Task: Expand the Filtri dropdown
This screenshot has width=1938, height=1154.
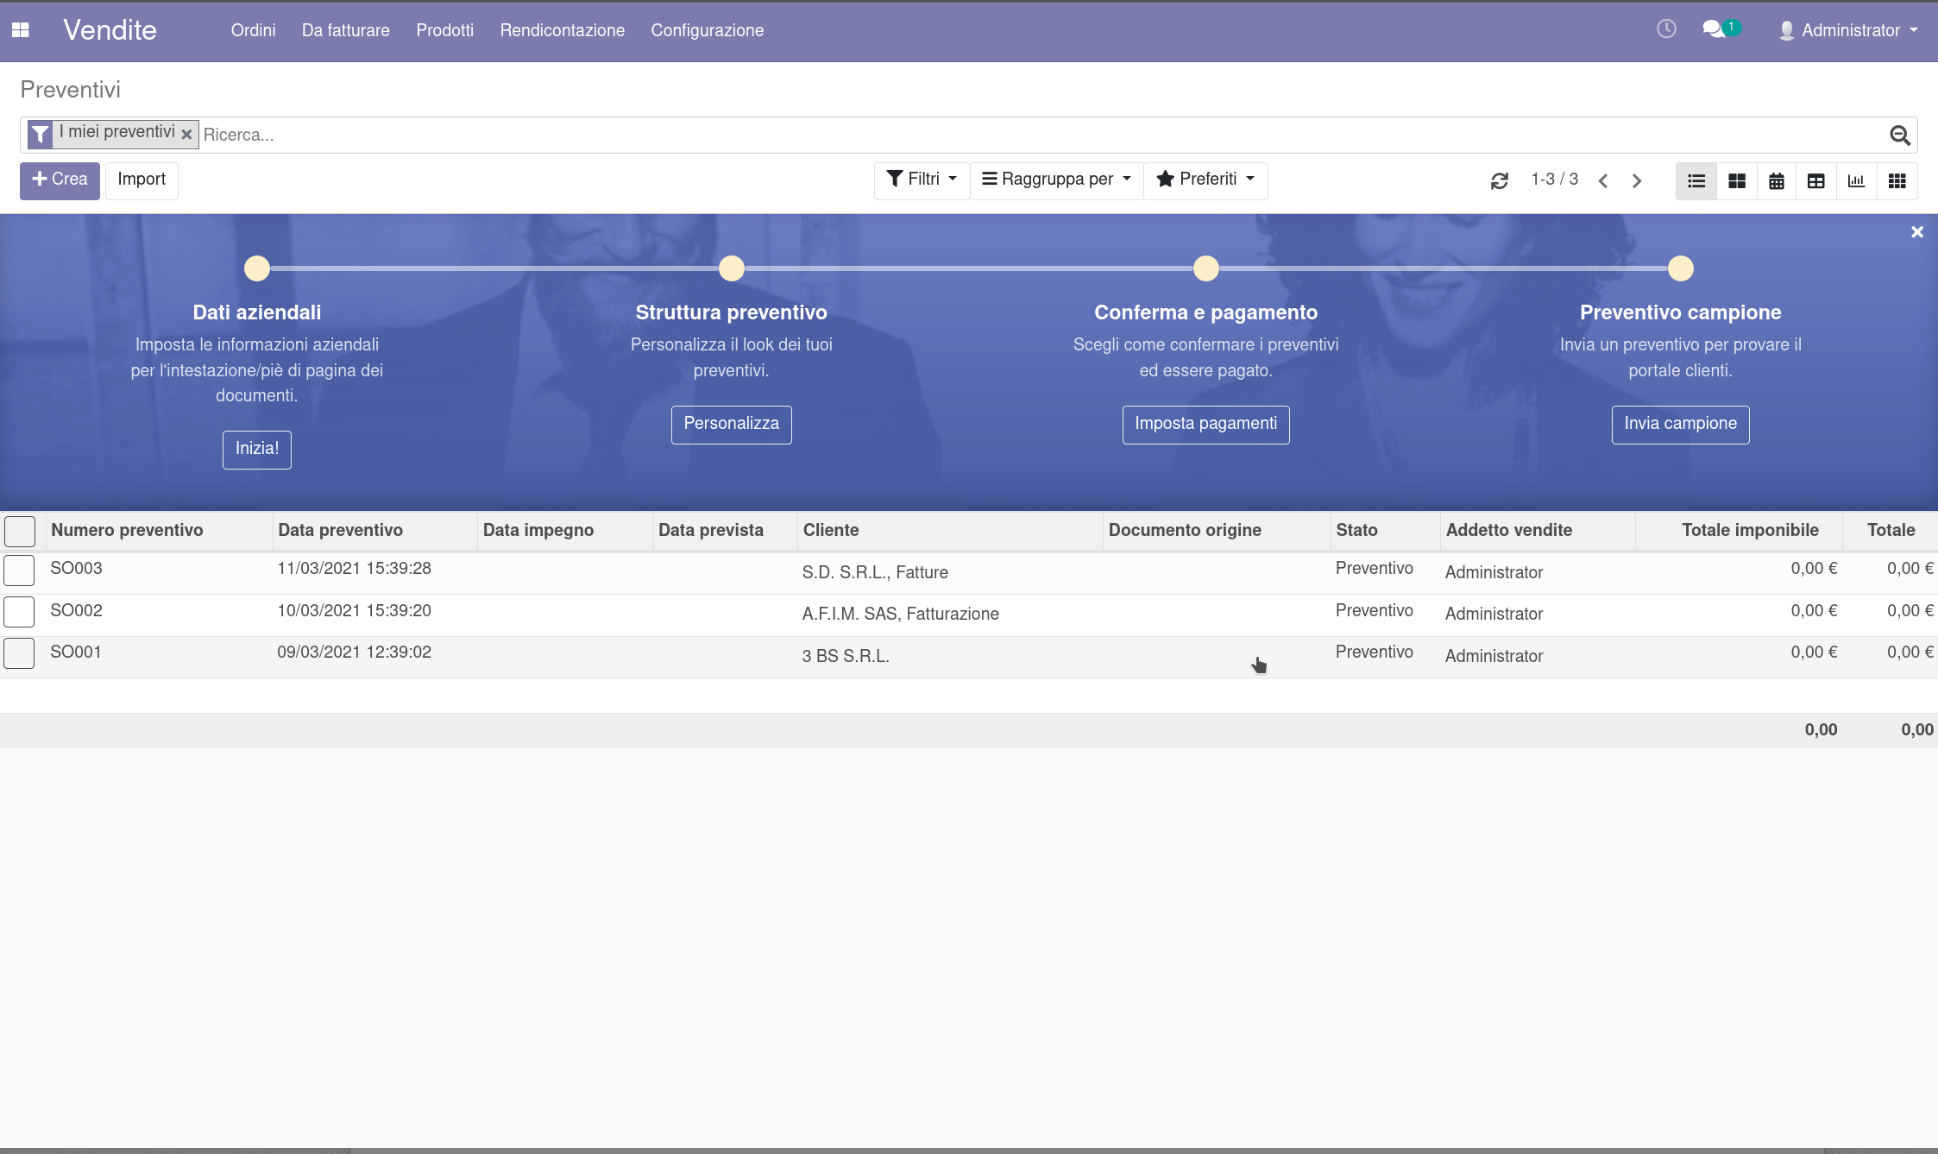Action: click(922, 180)
